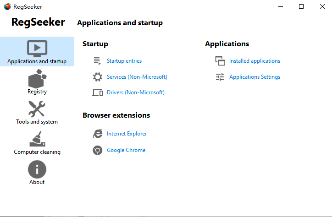The height and width of the screenshot is (217, 332).
Task: Click the Drivers devices icon
Action: 97,92
